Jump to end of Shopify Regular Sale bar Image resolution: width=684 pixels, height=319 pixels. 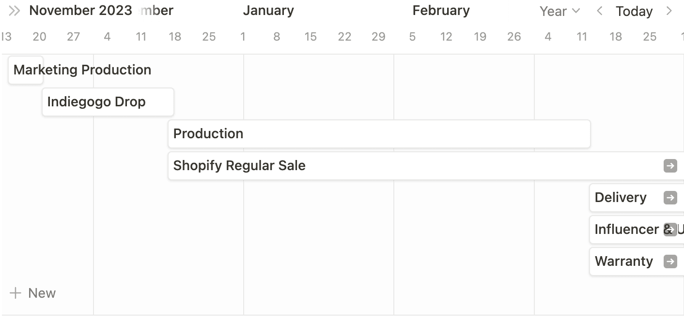click(670, 166)
